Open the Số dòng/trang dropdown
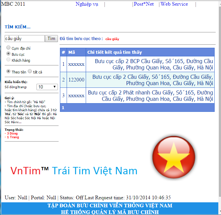 [47, 87]
